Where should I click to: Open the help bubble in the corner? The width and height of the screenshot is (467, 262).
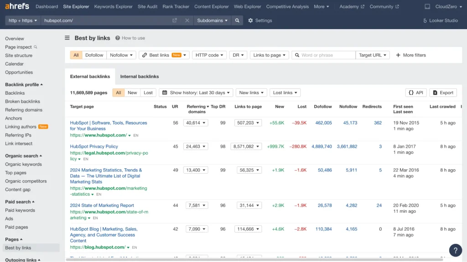click(x=455, y=250)
